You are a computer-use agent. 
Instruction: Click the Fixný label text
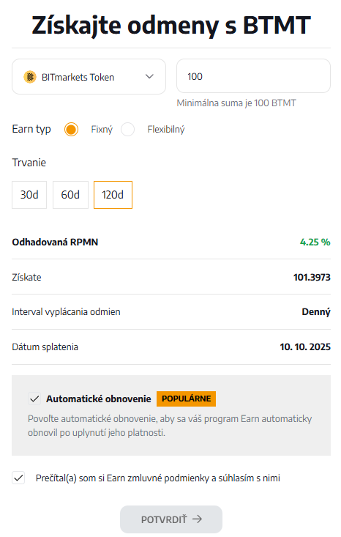(x=102, y=130)
